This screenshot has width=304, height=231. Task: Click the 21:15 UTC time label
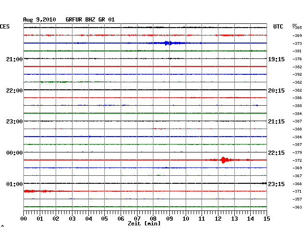(x=276, y=122)
